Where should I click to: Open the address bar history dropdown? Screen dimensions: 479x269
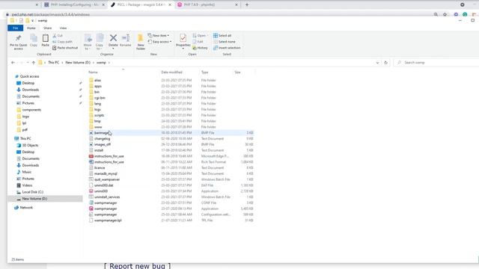click(377, 63)
